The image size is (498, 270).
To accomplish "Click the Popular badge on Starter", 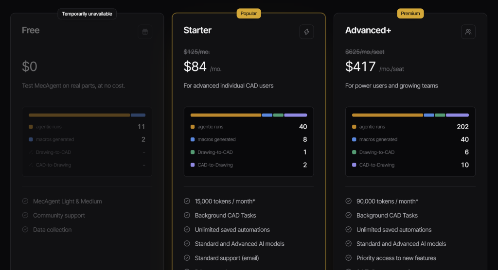I will (x=249, y=13).
